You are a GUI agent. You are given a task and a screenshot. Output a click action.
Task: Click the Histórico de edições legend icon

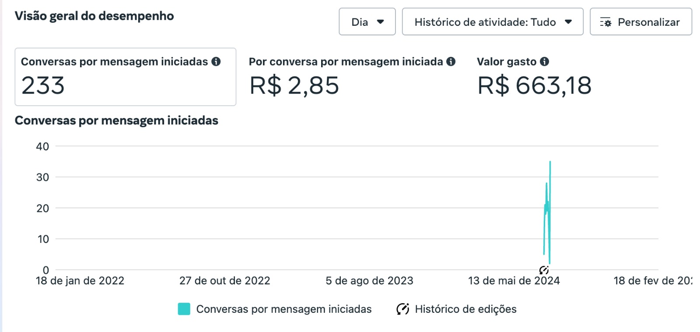(x=402, y=309)
